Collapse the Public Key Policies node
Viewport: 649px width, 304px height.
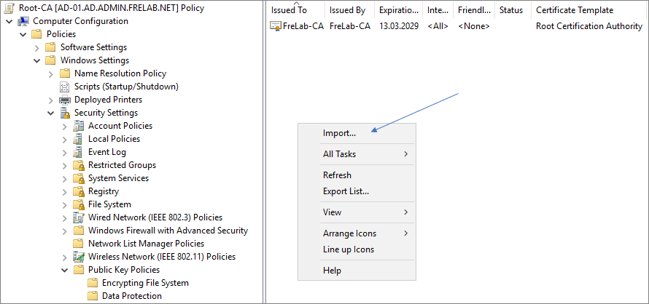[65, 270]
